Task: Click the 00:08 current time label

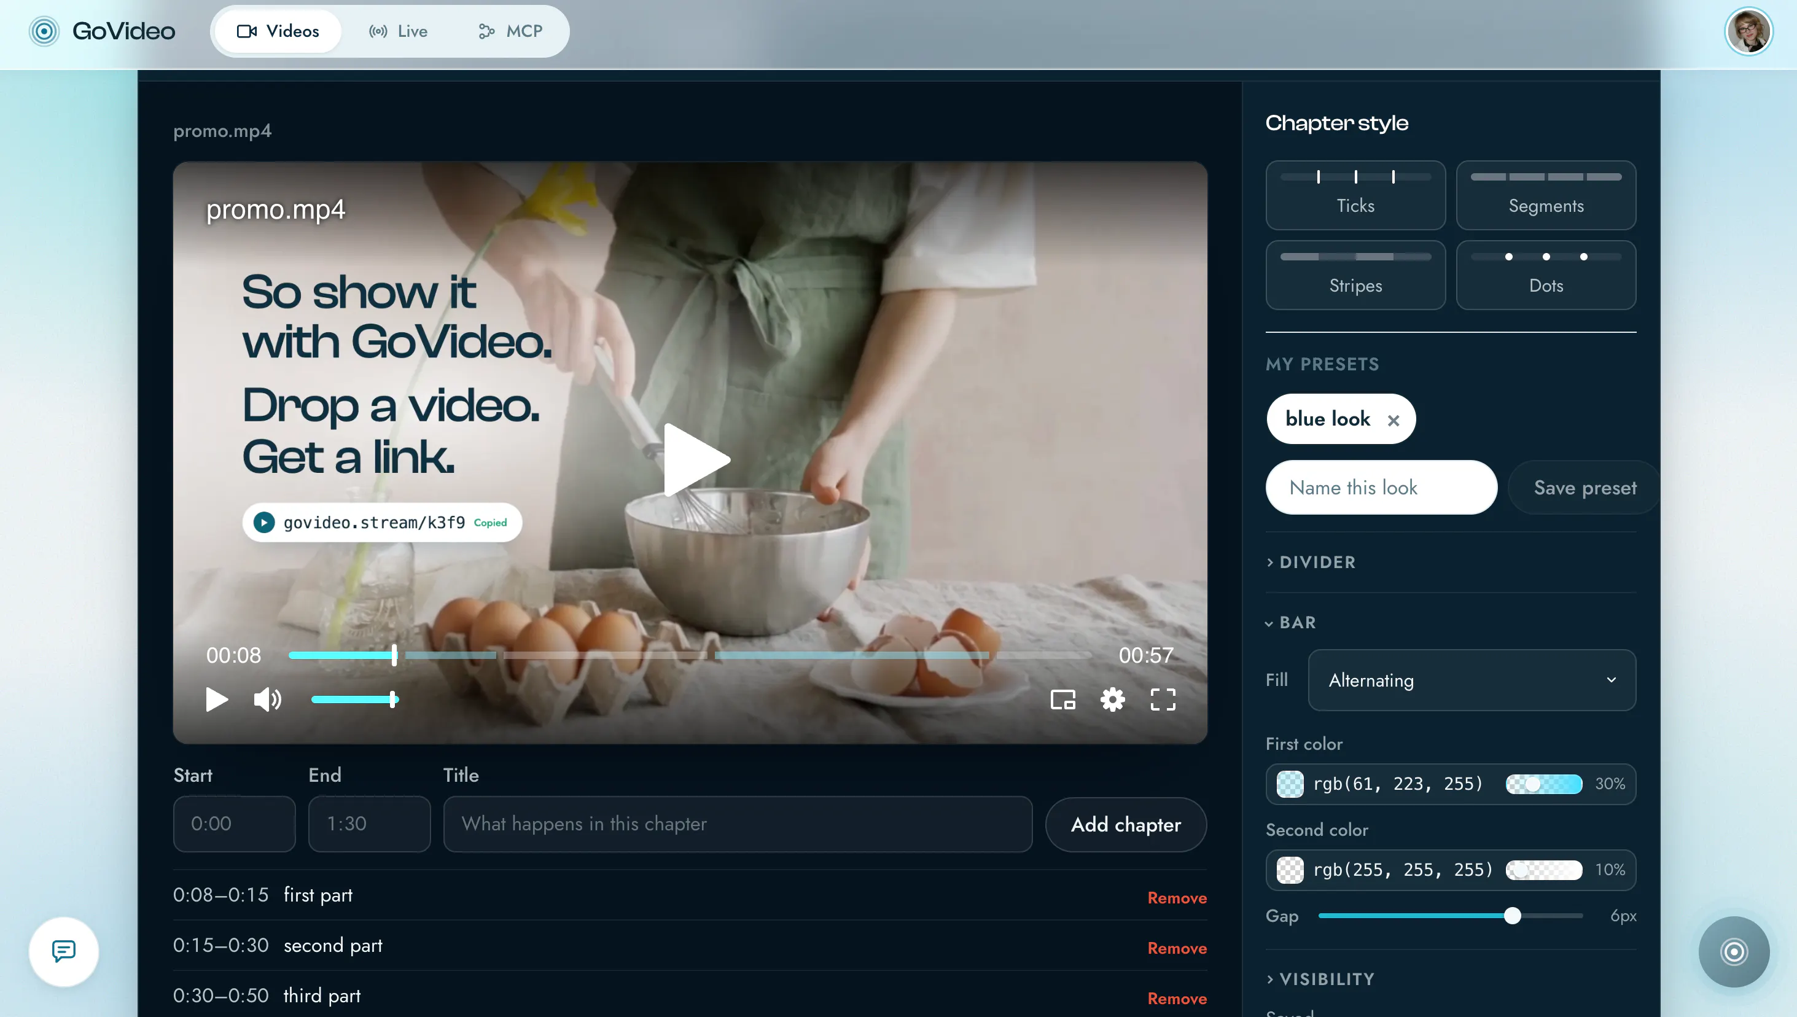Action: coord(233,655)
